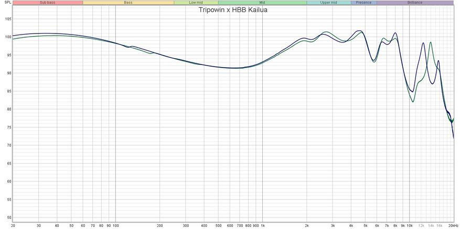This screenshot has width=460, height=229.
Task: Click the 5k frequency axis label
Action: (x=365, y=226)
